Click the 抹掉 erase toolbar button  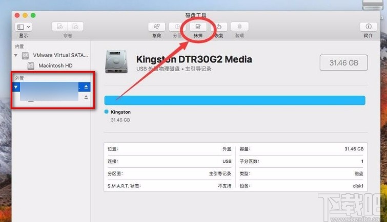(x=198, y=27)
